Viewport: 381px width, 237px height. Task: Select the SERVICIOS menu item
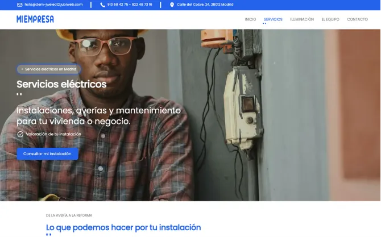point(273,19)
